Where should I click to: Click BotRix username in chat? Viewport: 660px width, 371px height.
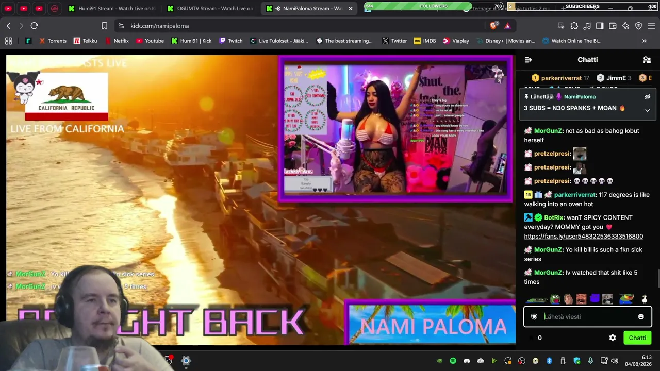point(554,217)
